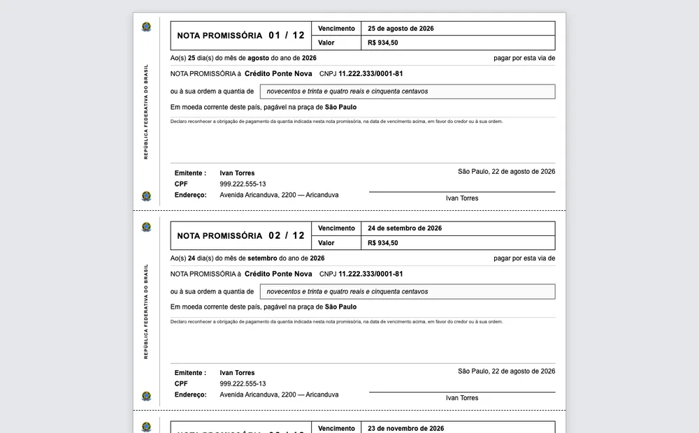
Task: Select due date "23 de novembro de 2026"
Action: point(405,429)
